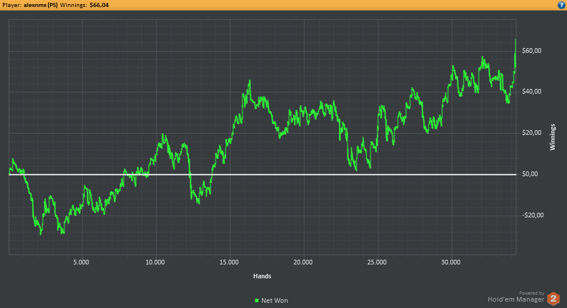Click the 5.000 hands axis label
The image size is (567, 308).
click(81, 262)
